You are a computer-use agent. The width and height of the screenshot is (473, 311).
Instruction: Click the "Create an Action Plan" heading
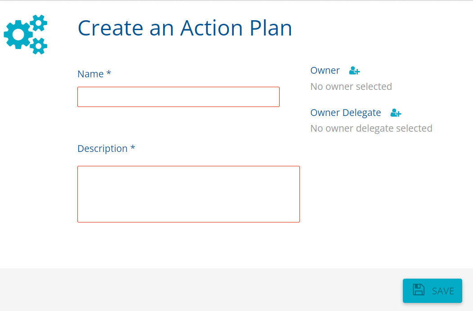pyautogui.click(x=185, y=28)
